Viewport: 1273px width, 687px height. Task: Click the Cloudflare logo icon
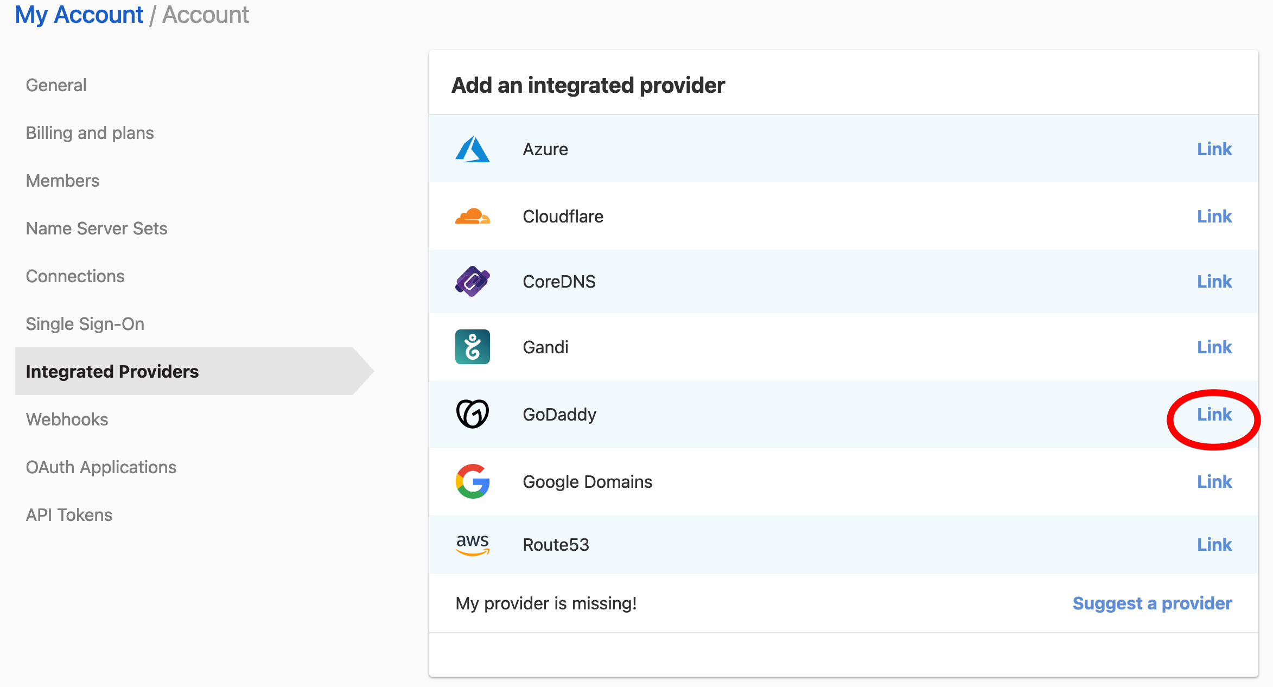coord(473,216)
